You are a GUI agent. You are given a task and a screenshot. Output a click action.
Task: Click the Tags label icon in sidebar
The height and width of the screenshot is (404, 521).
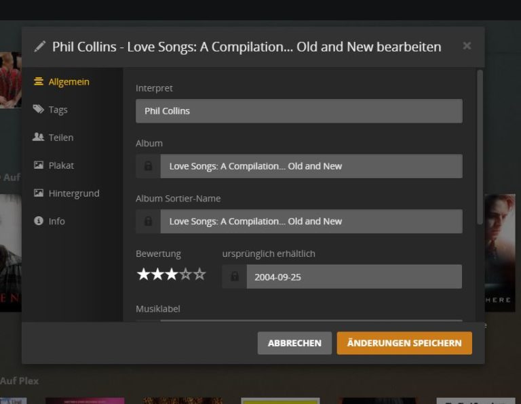(x=39, y=109)
